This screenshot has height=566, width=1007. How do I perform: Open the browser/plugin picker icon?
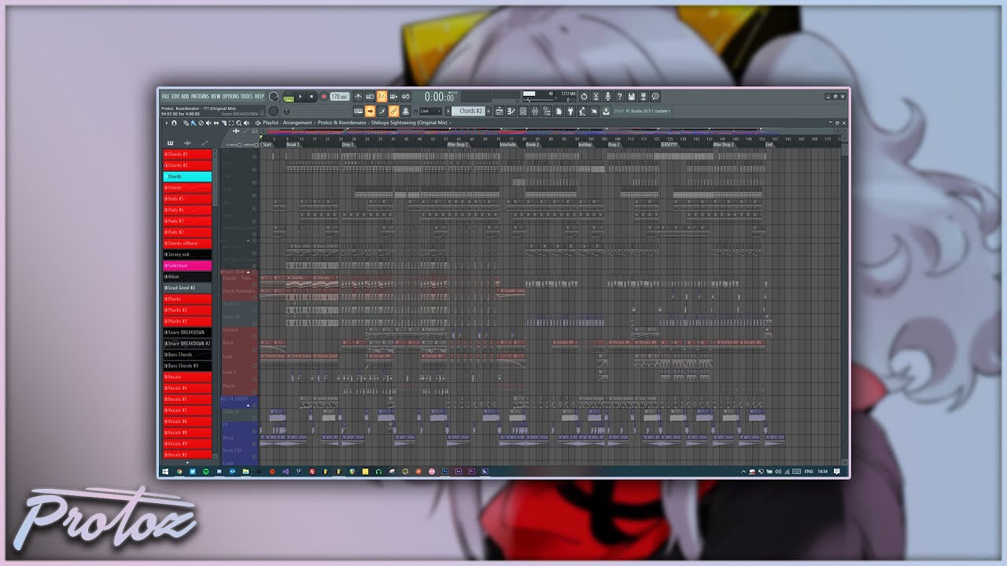pos(547,111)
